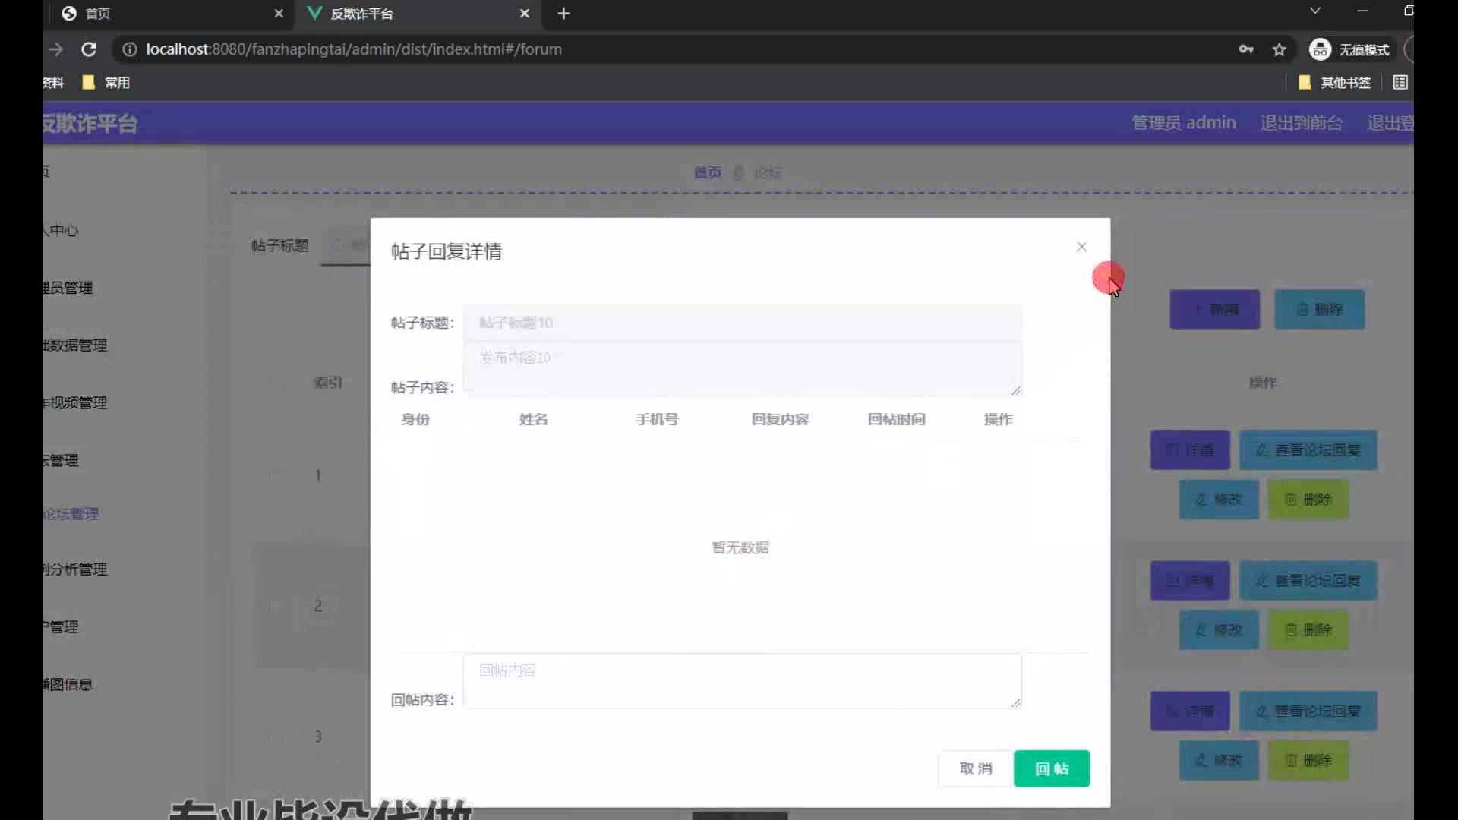Click the 手机号 column header
This screenshot has height=820, width=1458.
[x=657, y=419]
